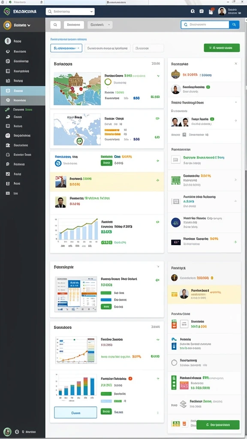
Task: Open the world map thumbnail with building illustration
Action: [x=77, y=89]
